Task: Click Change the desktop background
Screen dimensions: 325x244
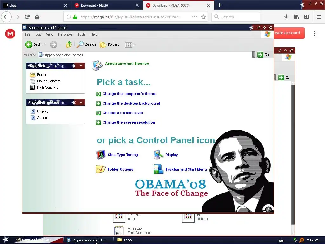Action: coord(131,103)
